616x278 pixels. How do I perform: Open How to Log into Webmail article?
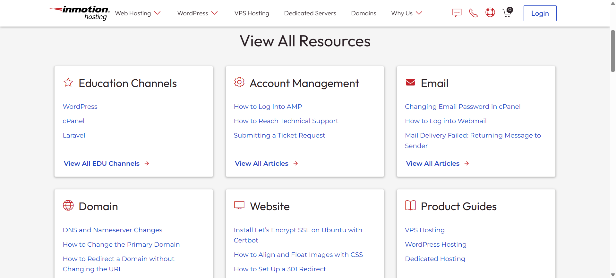(446, 121)
